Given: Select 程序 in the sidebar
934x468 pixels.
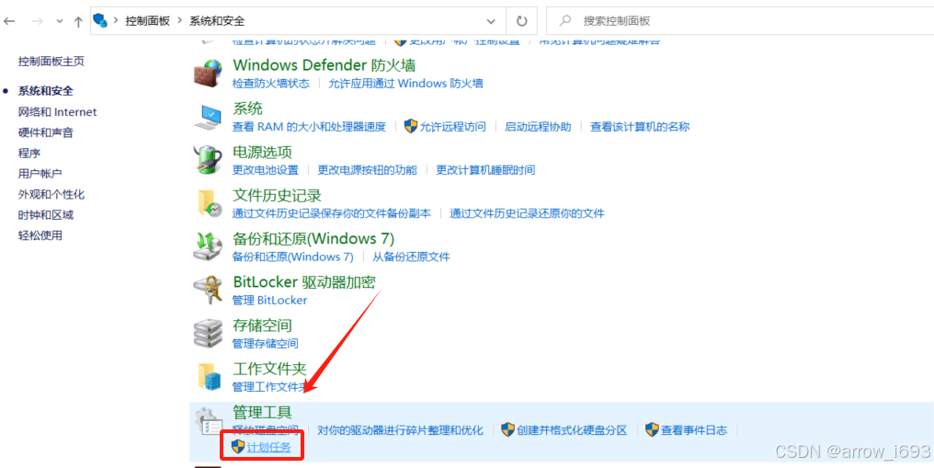Looking at the screenshot, I should pyautogui.click(x=29, y=153).
